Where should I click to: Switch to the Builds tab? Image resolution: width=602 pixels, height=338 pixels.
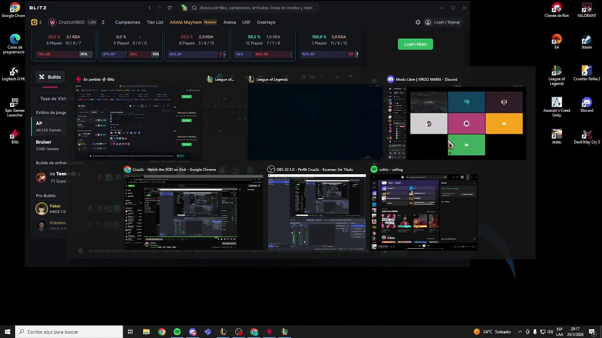[x=50, y=77]
